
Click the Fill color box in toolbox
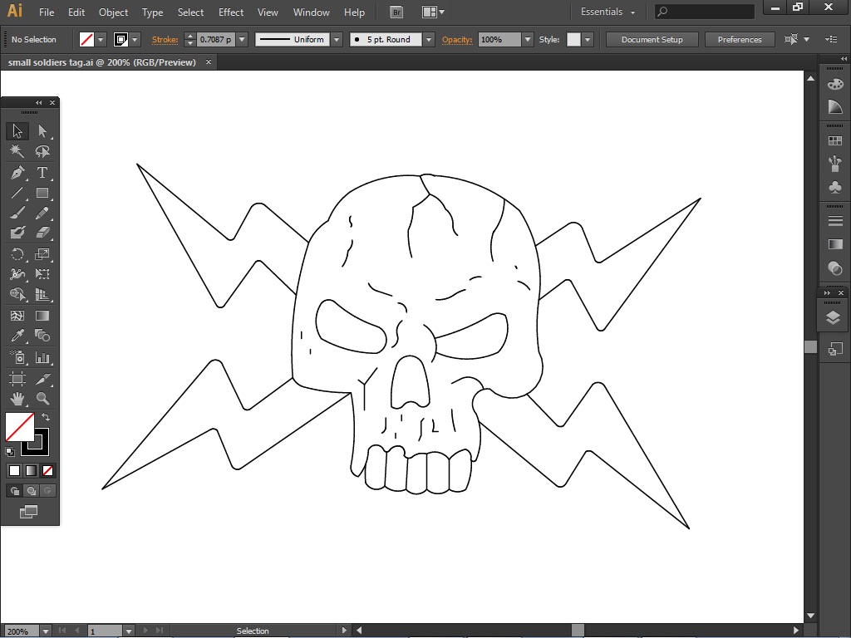(x=20, y=426)
